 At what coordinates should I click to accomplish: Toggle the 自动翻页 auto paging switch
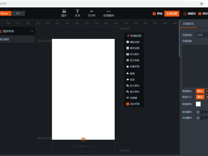tap(200, 118)
